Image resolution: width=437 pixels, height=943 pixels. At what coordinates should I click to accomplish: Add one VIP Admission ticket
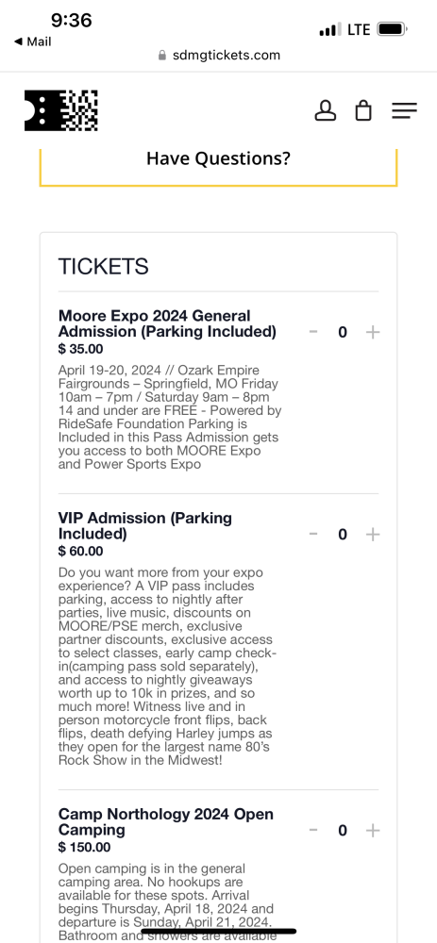[373, 534]
